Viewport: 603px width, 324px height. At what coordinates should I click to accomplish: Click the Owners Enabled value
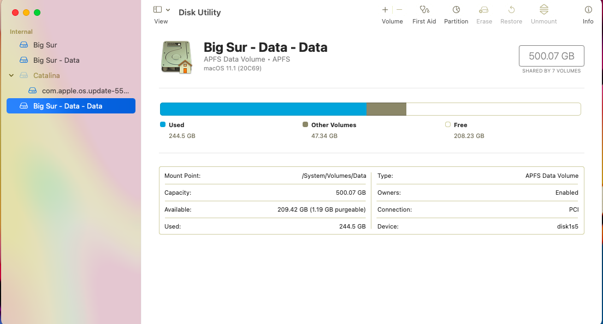pyautogui.click(x=567, y=193)
